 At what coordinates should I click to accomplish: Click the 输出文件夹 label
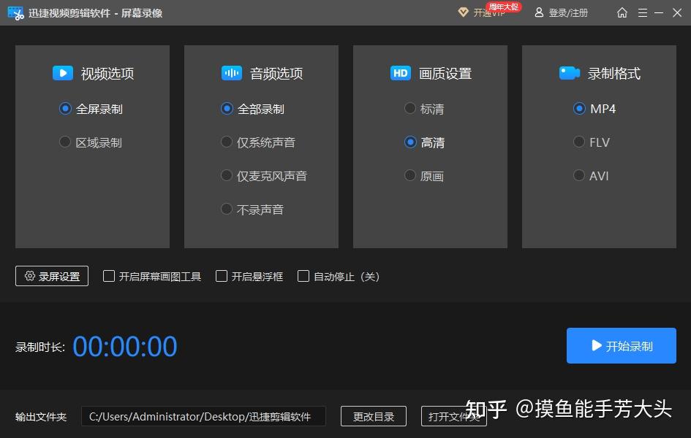tap(41, 416)
